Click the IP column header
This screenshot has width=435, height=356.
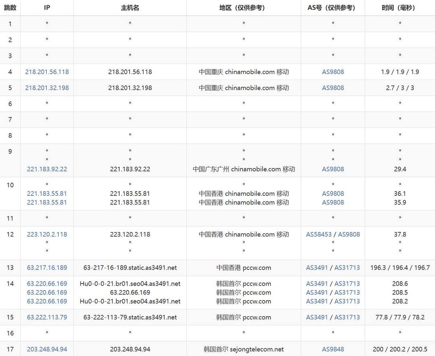47,8
